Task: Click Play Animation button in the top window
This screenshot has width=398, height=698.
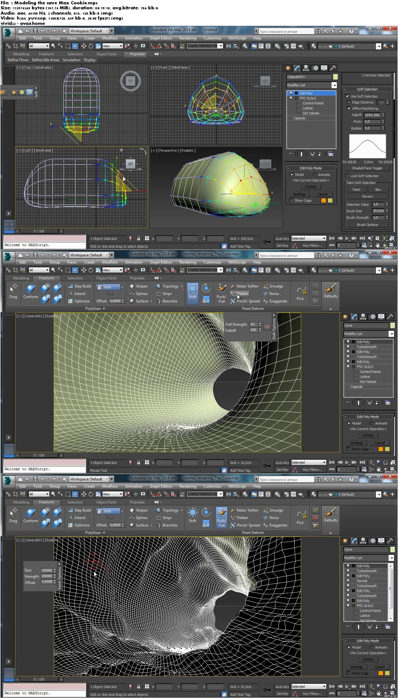Action: click(347, 238)
